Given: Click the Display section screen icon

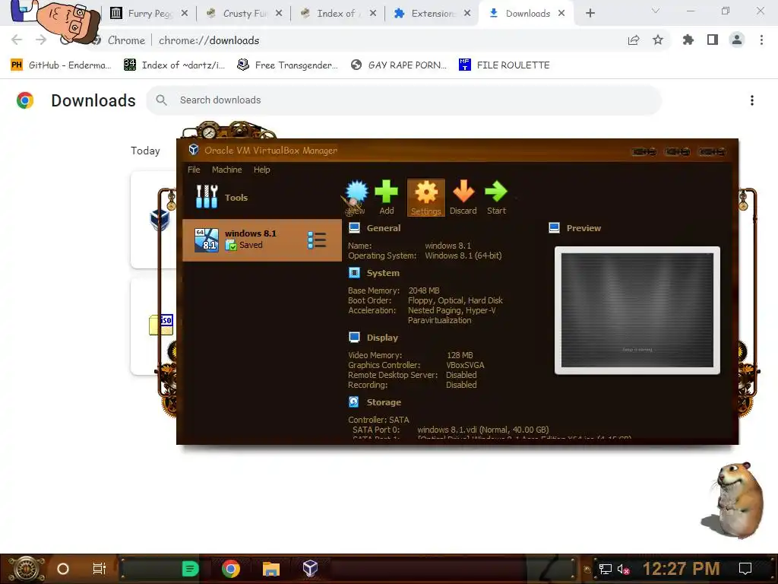Looking at the screenshot, I should (354, 337).
